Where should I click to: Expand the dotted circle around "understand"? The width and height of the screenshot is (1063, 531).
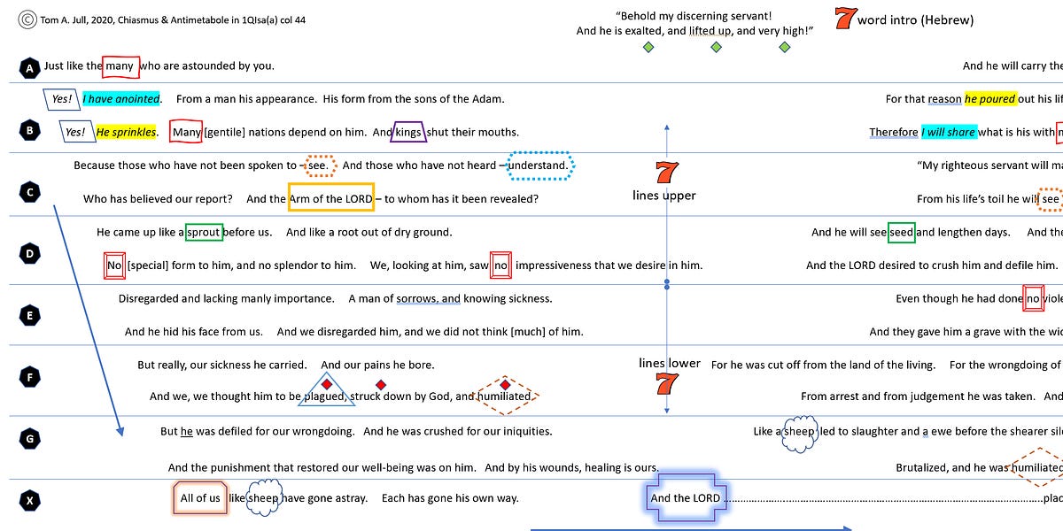(x=541, y=165)
